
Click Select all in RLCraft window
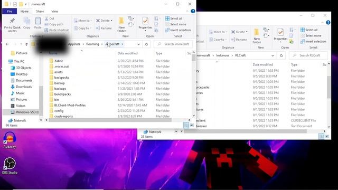click(x=309, y=30)
